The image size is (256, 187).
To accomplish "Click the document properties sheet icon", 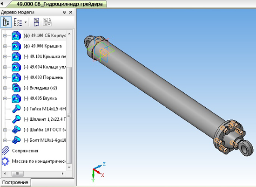I will 36,22.
